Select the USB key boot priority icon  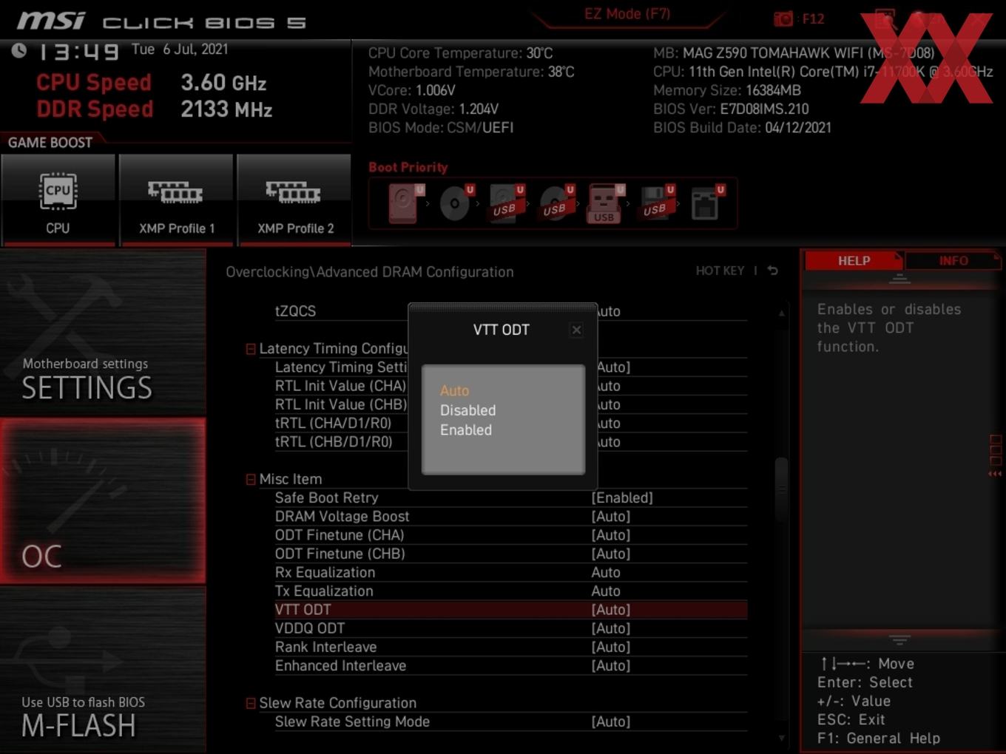coord(605,203)
